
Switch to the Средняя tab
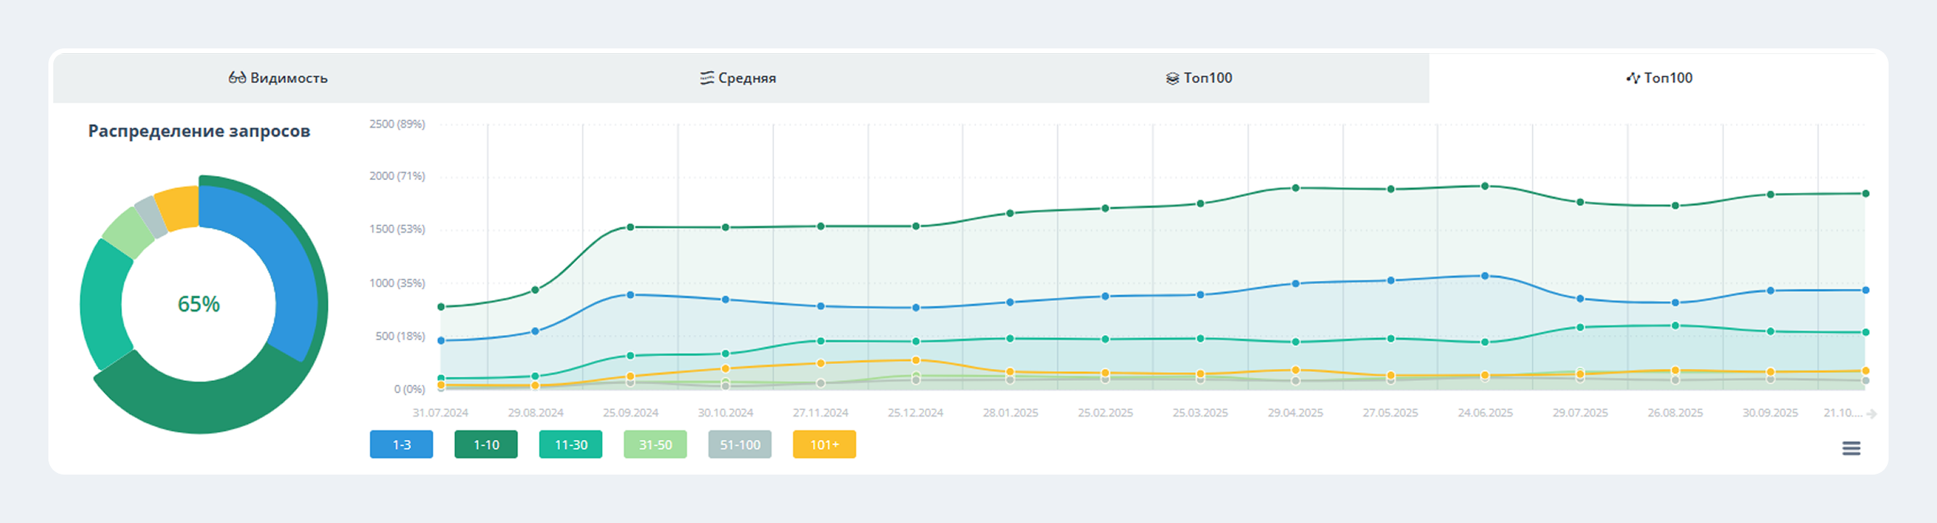(738, 78)
